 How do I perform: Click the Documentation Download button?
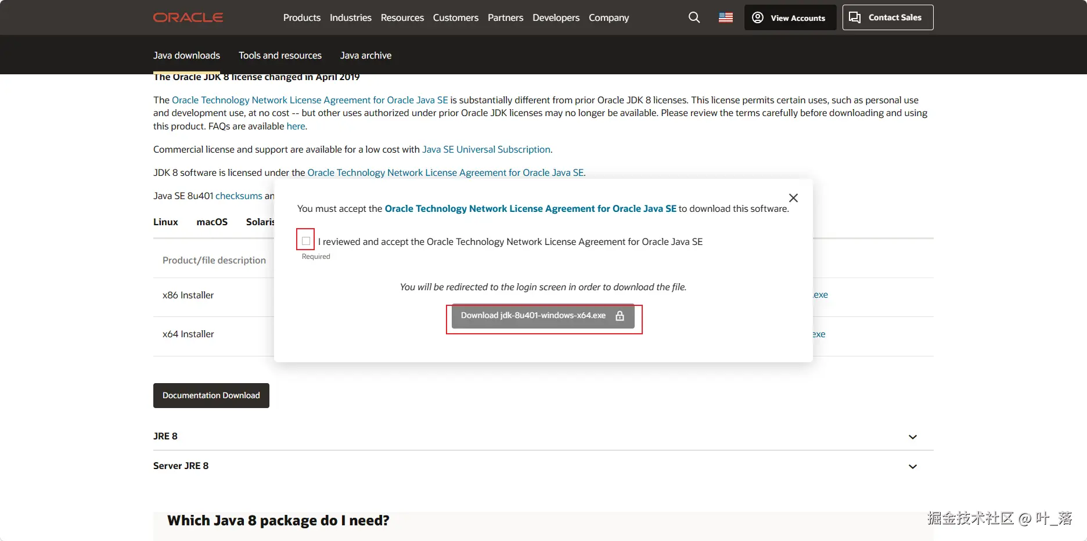tap(211, 395)
